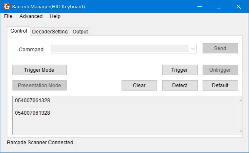Click the output scrollbar up arrow

(240, 100)
